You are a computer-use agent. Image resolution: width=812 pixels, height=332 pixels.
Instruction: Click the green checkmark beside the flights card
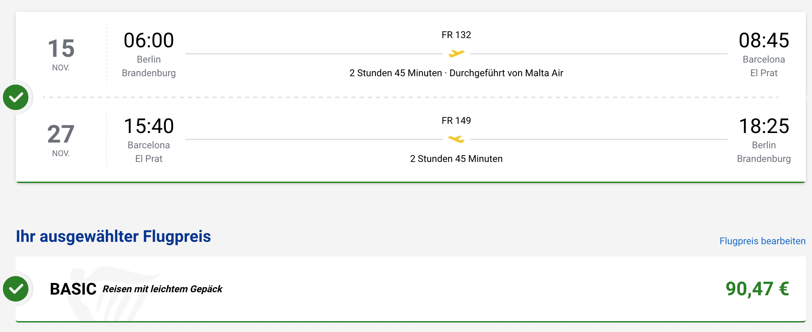pyautogui.click(x=16, y=97)
